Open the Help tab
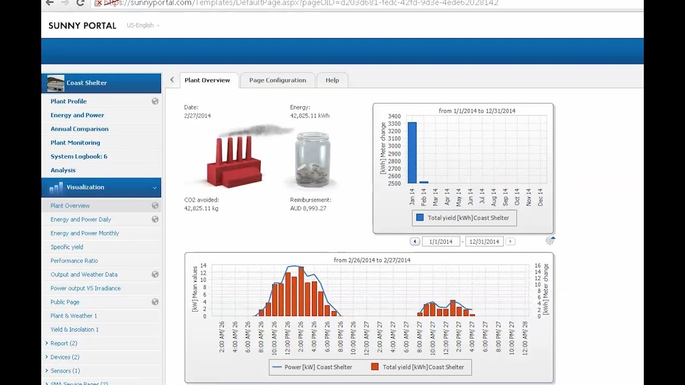Screen dimensions: 685x385 coord(332,80)
